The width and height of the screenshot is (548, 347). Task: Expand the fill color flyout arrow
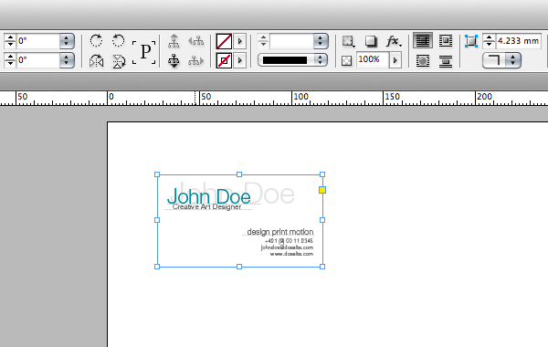[x=239, y=41]
